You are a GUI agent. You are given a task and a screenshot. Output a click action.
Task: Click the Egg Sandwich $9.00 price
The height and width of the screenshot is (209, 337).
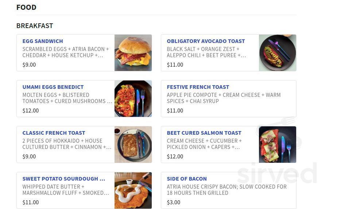tap(29, 65)
